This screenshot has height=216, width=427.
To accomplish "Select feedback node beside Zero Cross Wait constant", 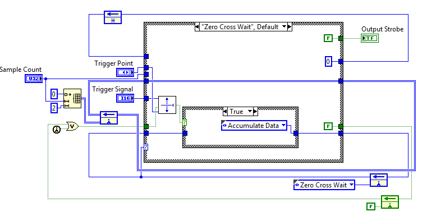I will (x=379, y=180).
